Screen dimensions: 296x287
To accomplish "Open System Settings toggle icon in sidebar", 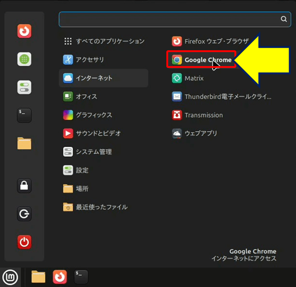I will coord(24,87).
